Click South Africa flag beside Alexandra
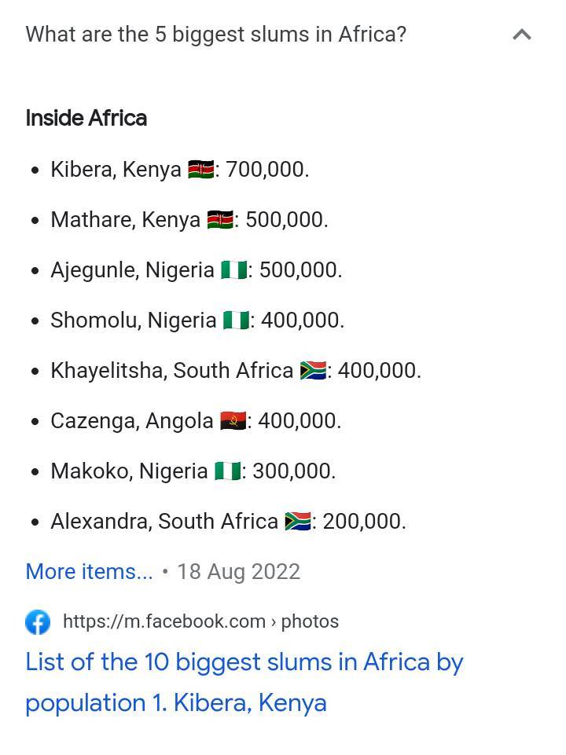Screen dimensions: 566x755 (298, 522)
